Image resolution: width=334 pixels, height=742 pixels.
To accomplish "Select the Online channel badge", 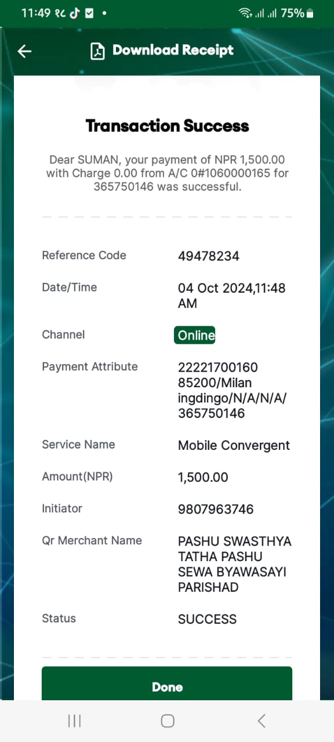I will [195, 335].
